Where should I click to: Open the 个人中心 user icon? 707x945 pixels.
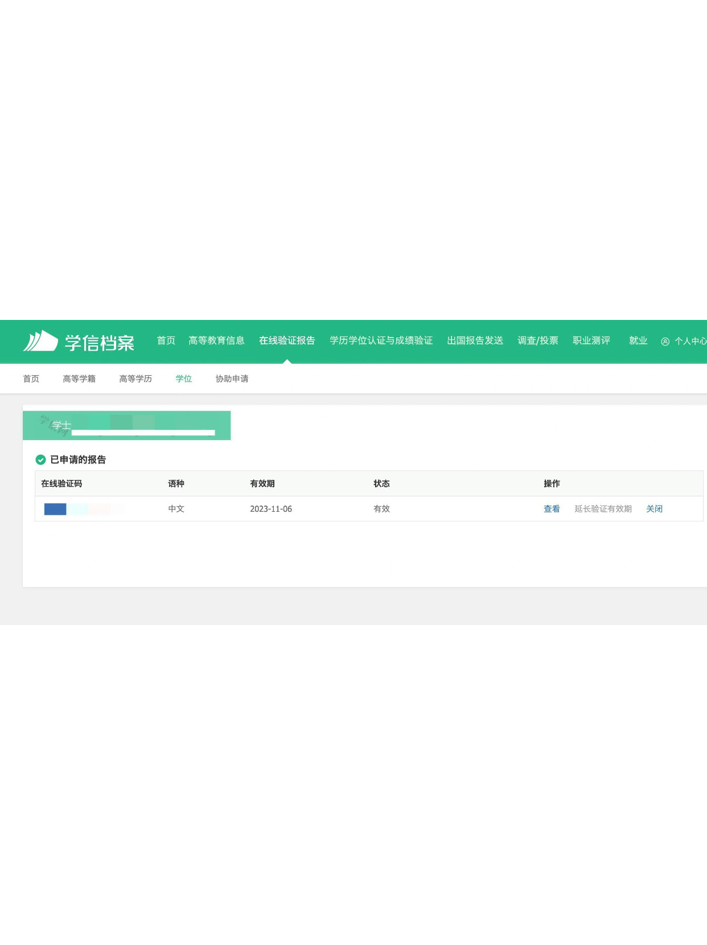665,342
